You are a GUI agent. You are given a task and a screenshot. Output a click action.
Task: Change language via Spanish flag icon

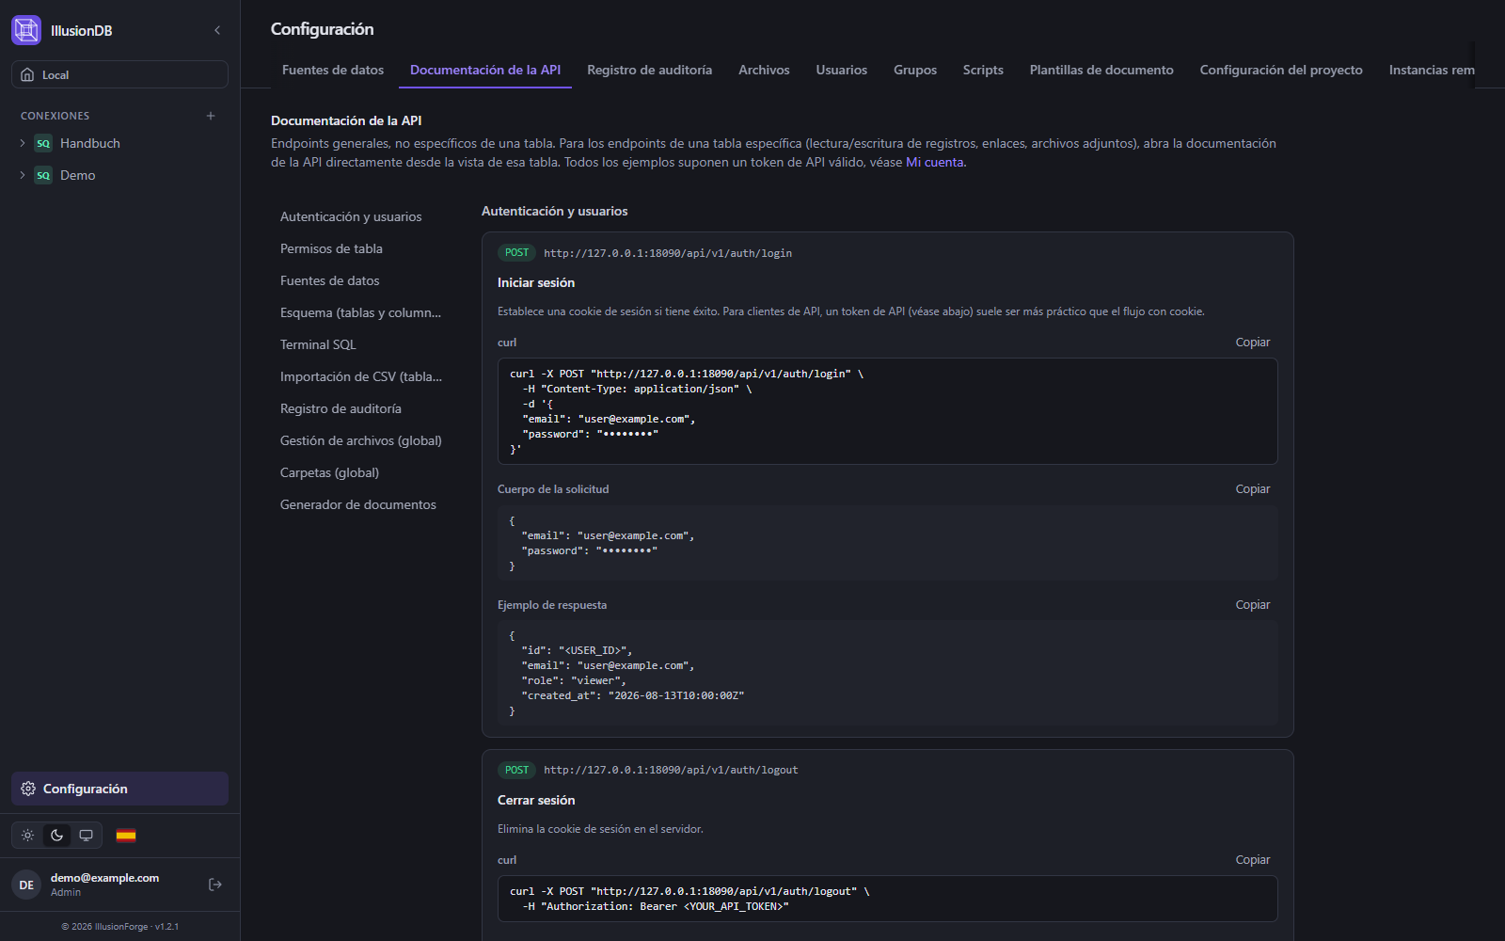coord(126,835)
